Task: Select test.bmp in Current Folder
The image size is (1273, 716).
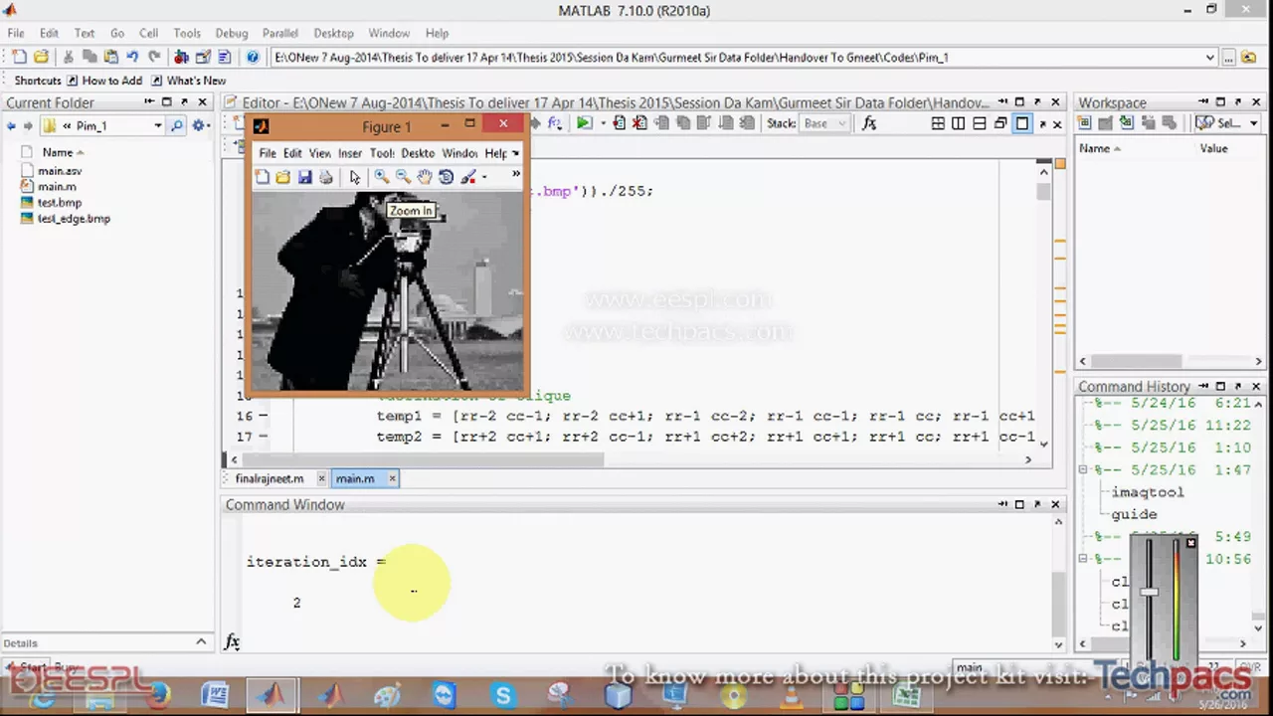Action: (x=60, y=203)
